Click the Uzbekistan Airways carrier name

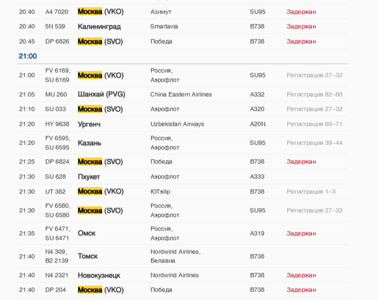[177, 124]
